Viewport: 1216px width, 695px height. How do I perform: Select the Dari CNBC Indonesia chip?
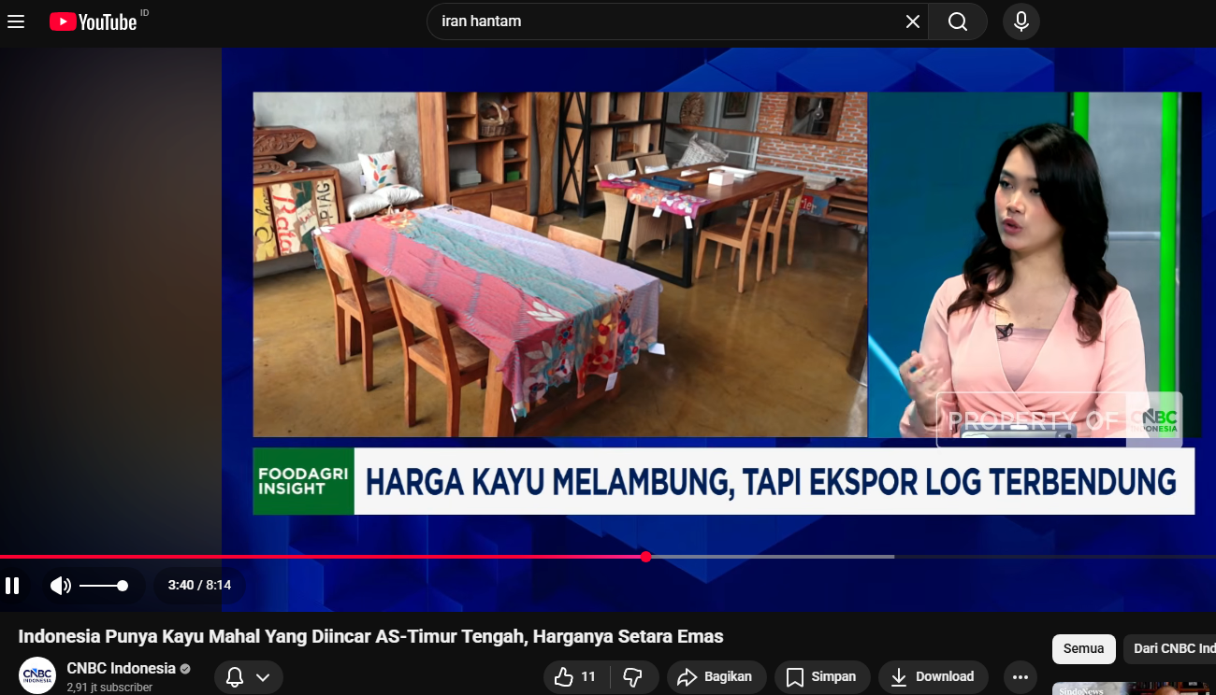tap(1170, 648)
